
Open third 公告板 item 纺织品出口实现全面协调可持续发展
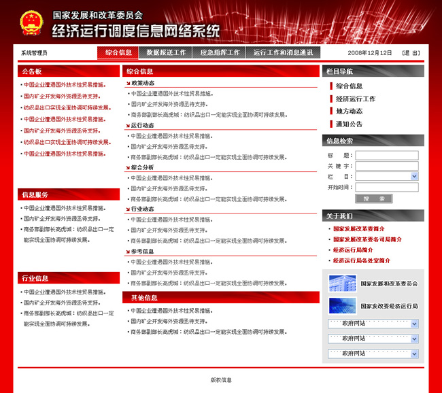(x=67, y=108)
